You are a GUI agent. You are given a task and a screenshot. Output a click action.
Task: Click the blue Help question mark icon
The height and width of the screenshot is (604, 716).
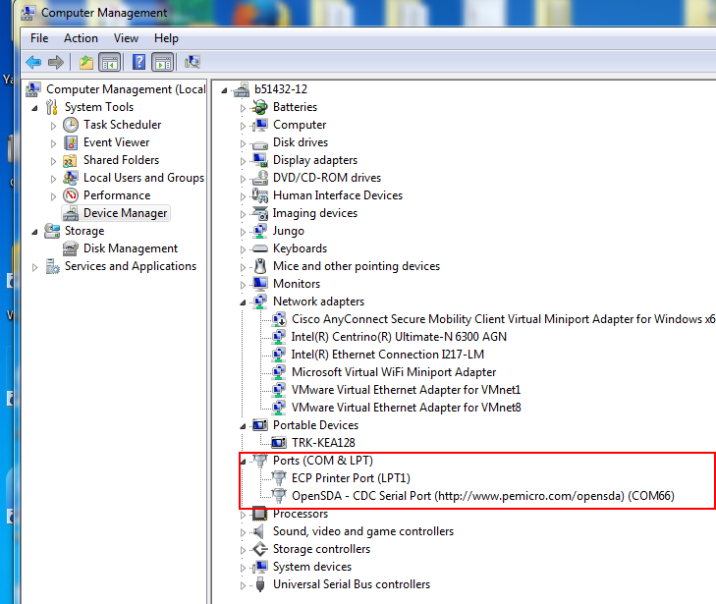click(138, 62)
